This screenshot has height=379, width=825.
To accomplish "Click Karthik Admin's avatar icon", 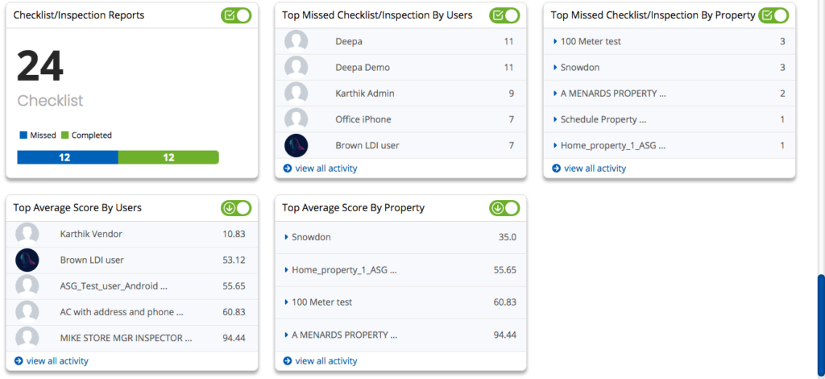I will tap(296, 94).
